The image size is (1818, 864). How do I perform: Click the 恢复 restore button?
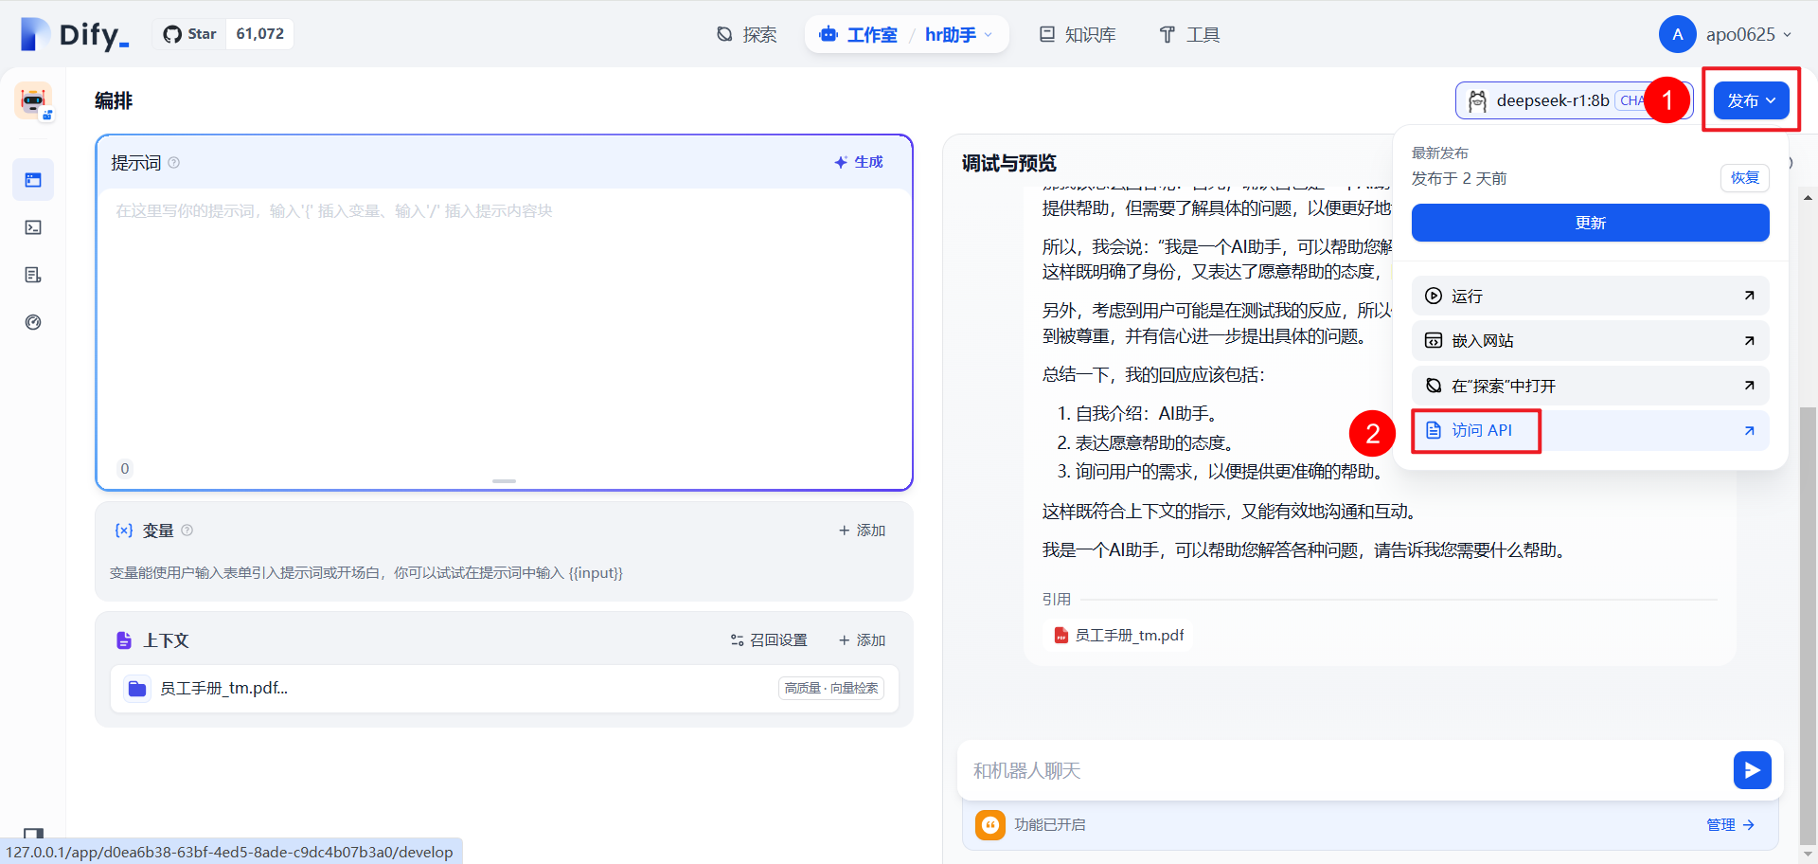click(x=1744, y=178)
